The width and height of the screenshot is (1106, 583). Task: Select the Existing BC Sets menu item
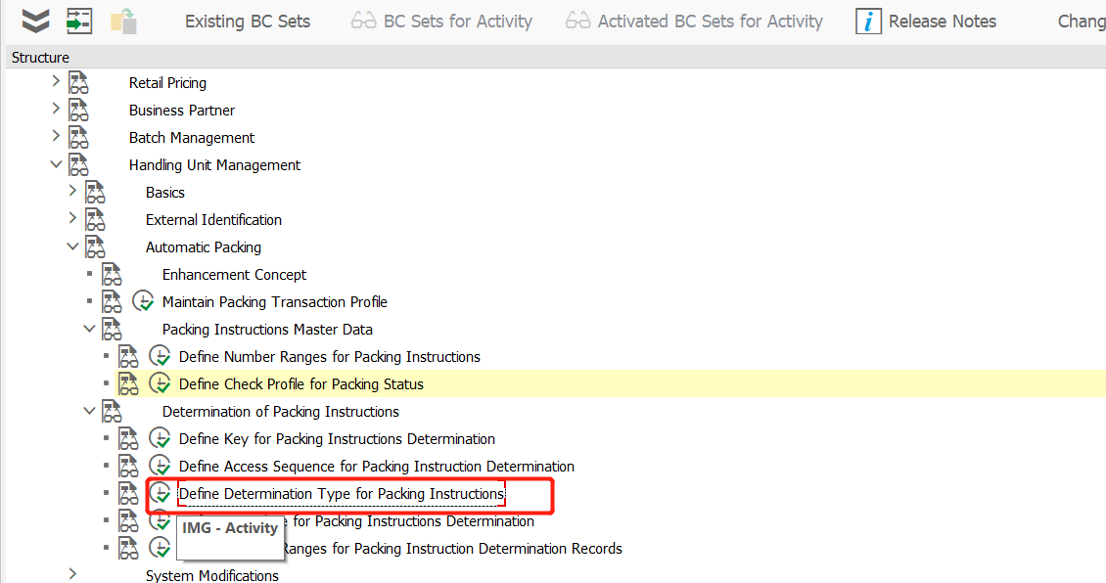pos(247,21)
